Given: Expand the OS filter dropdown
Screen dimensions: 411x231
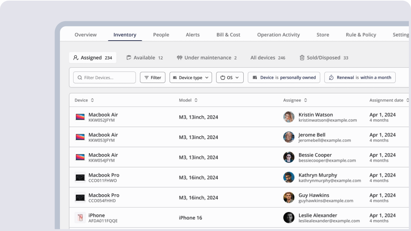Looking at the screenshot, I should point(230,78).
